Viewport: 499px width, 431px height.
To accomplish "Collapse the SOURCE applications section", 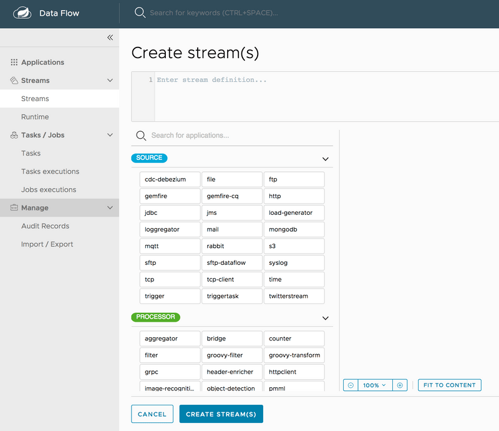I will click(x=325, y=159).
